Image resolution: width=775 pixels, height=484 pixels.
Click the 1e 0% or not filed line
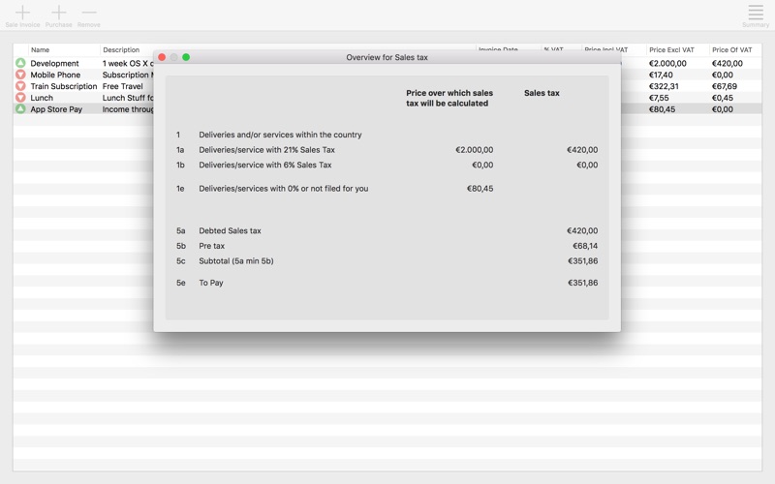click(x=283, y=188)
